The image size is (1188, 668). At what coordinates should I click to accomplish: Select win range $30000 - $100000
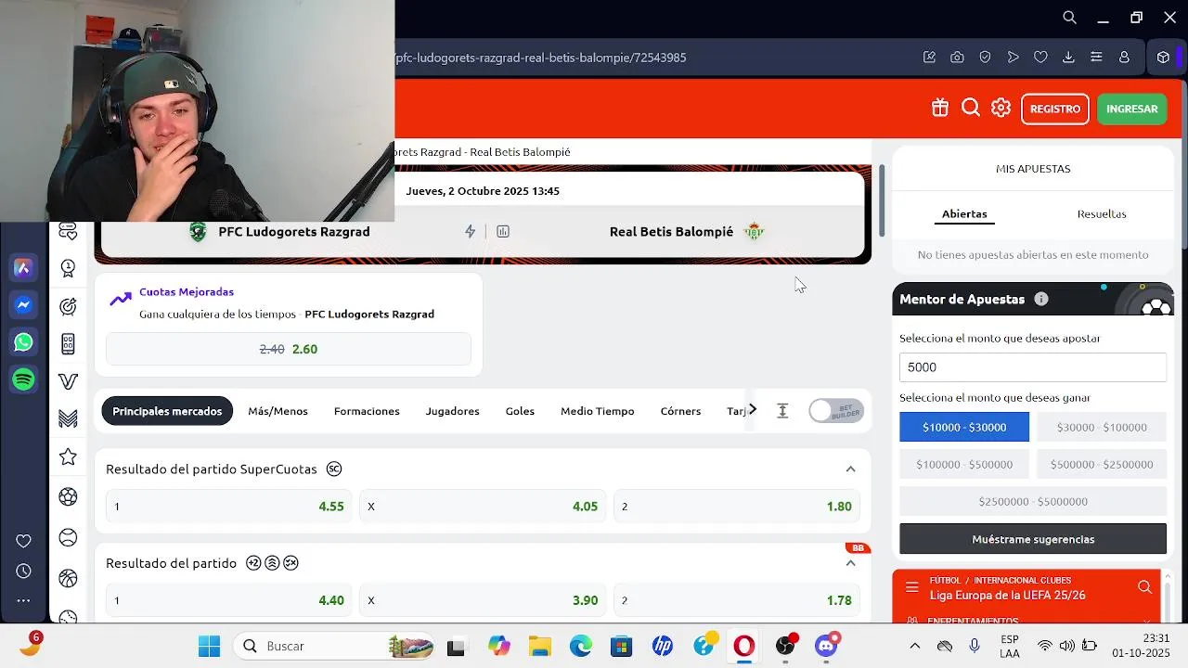click(x=1102, y=427)
